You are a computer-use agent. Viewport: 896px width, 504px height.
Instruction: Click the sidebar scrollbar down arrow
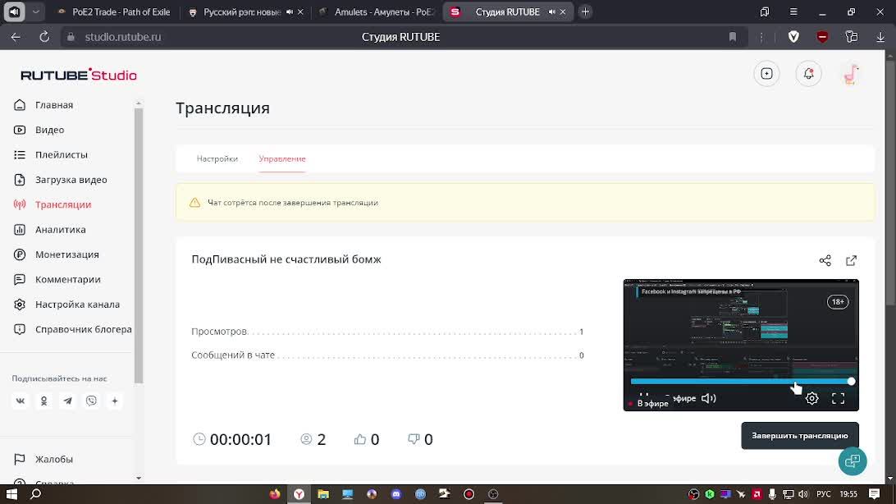tap(139, 479)
